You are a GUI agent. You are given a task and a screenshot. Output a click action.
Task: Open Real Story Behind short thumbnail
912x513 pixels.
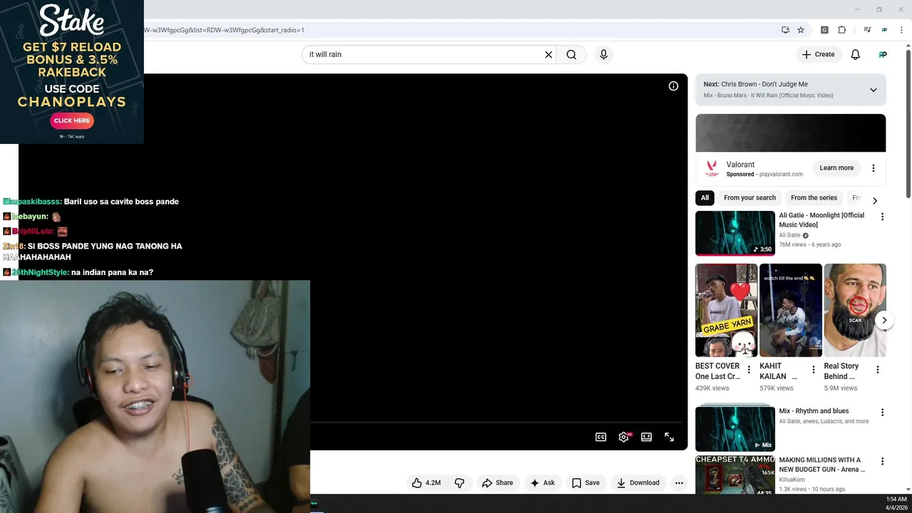[855, 310]
